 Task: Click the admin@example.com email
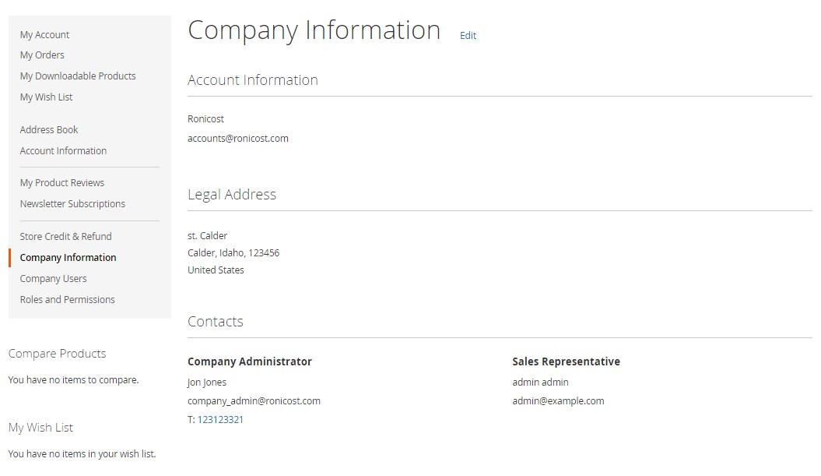pos(558,401)
